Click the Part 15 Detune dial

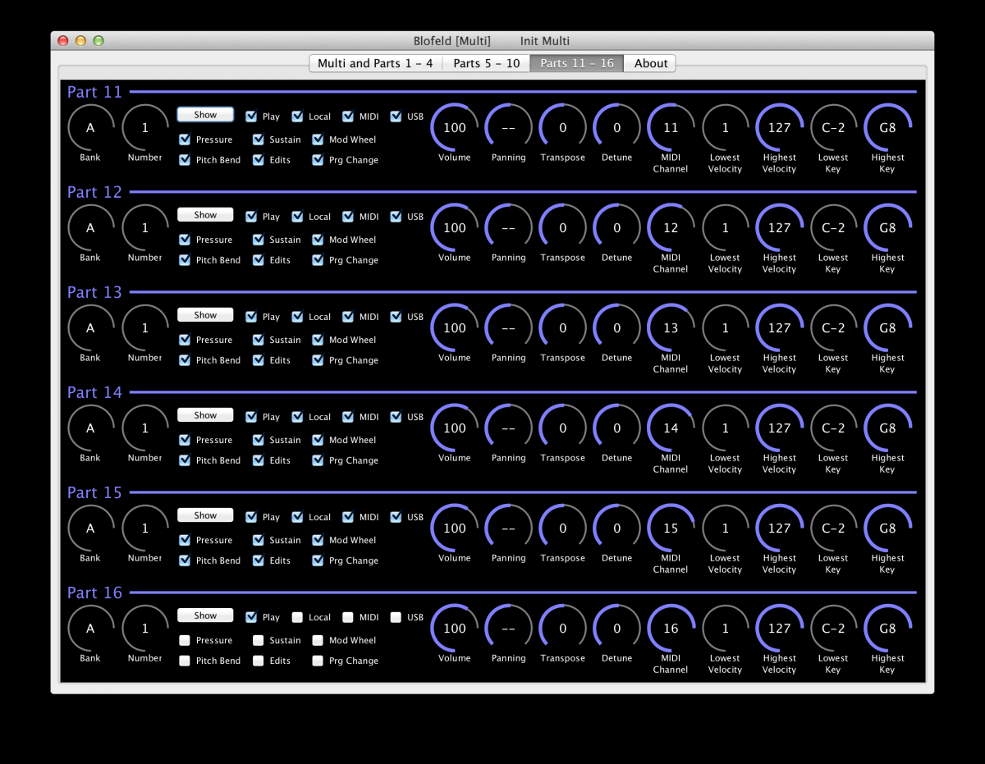(616, 528)
